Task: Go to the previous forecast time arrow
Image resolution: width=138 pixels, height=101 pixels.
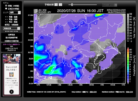Action: point(56,5)
